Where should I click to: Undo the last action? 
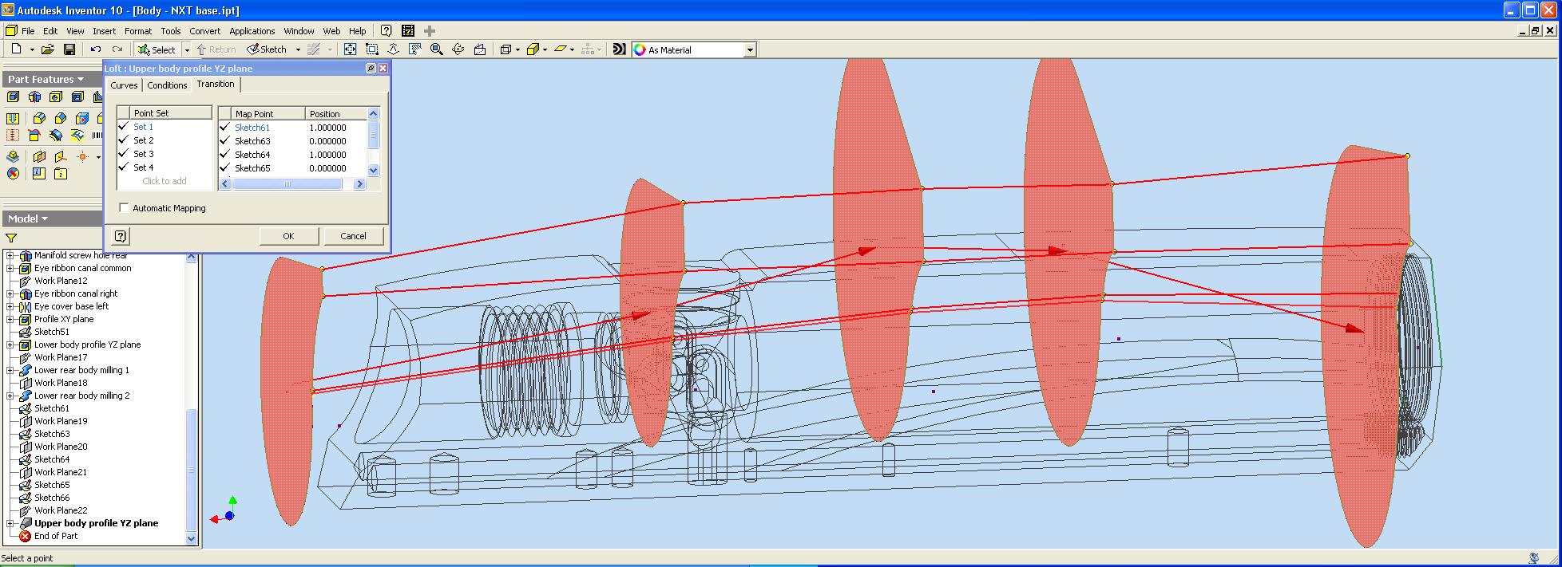tap(96, 49)
